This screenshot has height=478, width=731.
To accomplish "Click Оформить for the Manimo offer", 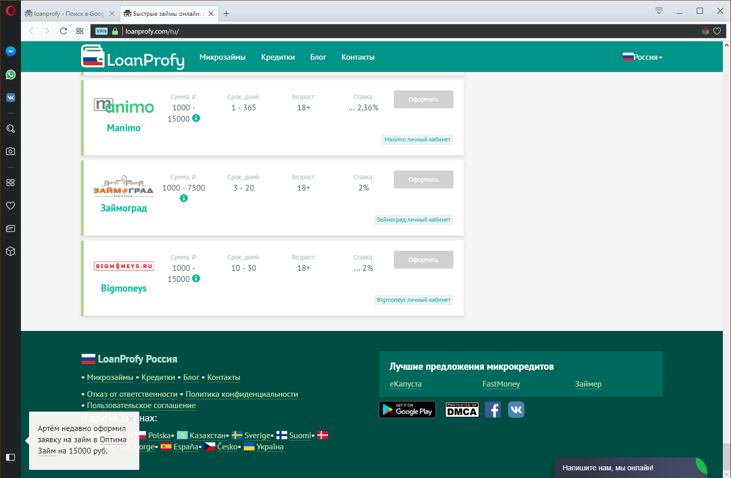I will coord(423,99).
